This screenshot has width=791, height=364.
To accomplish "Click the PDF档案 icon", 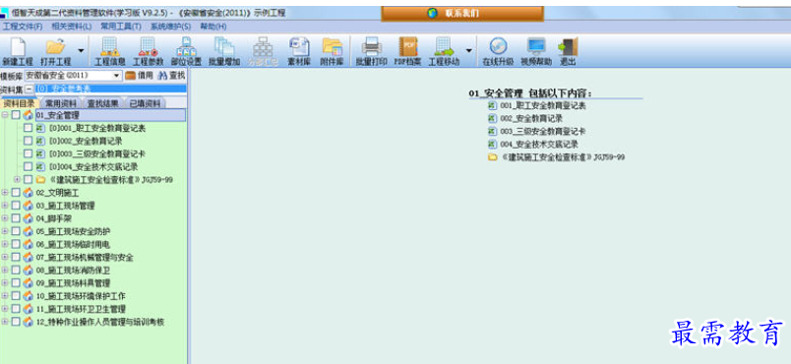I will tap(408, 47).
